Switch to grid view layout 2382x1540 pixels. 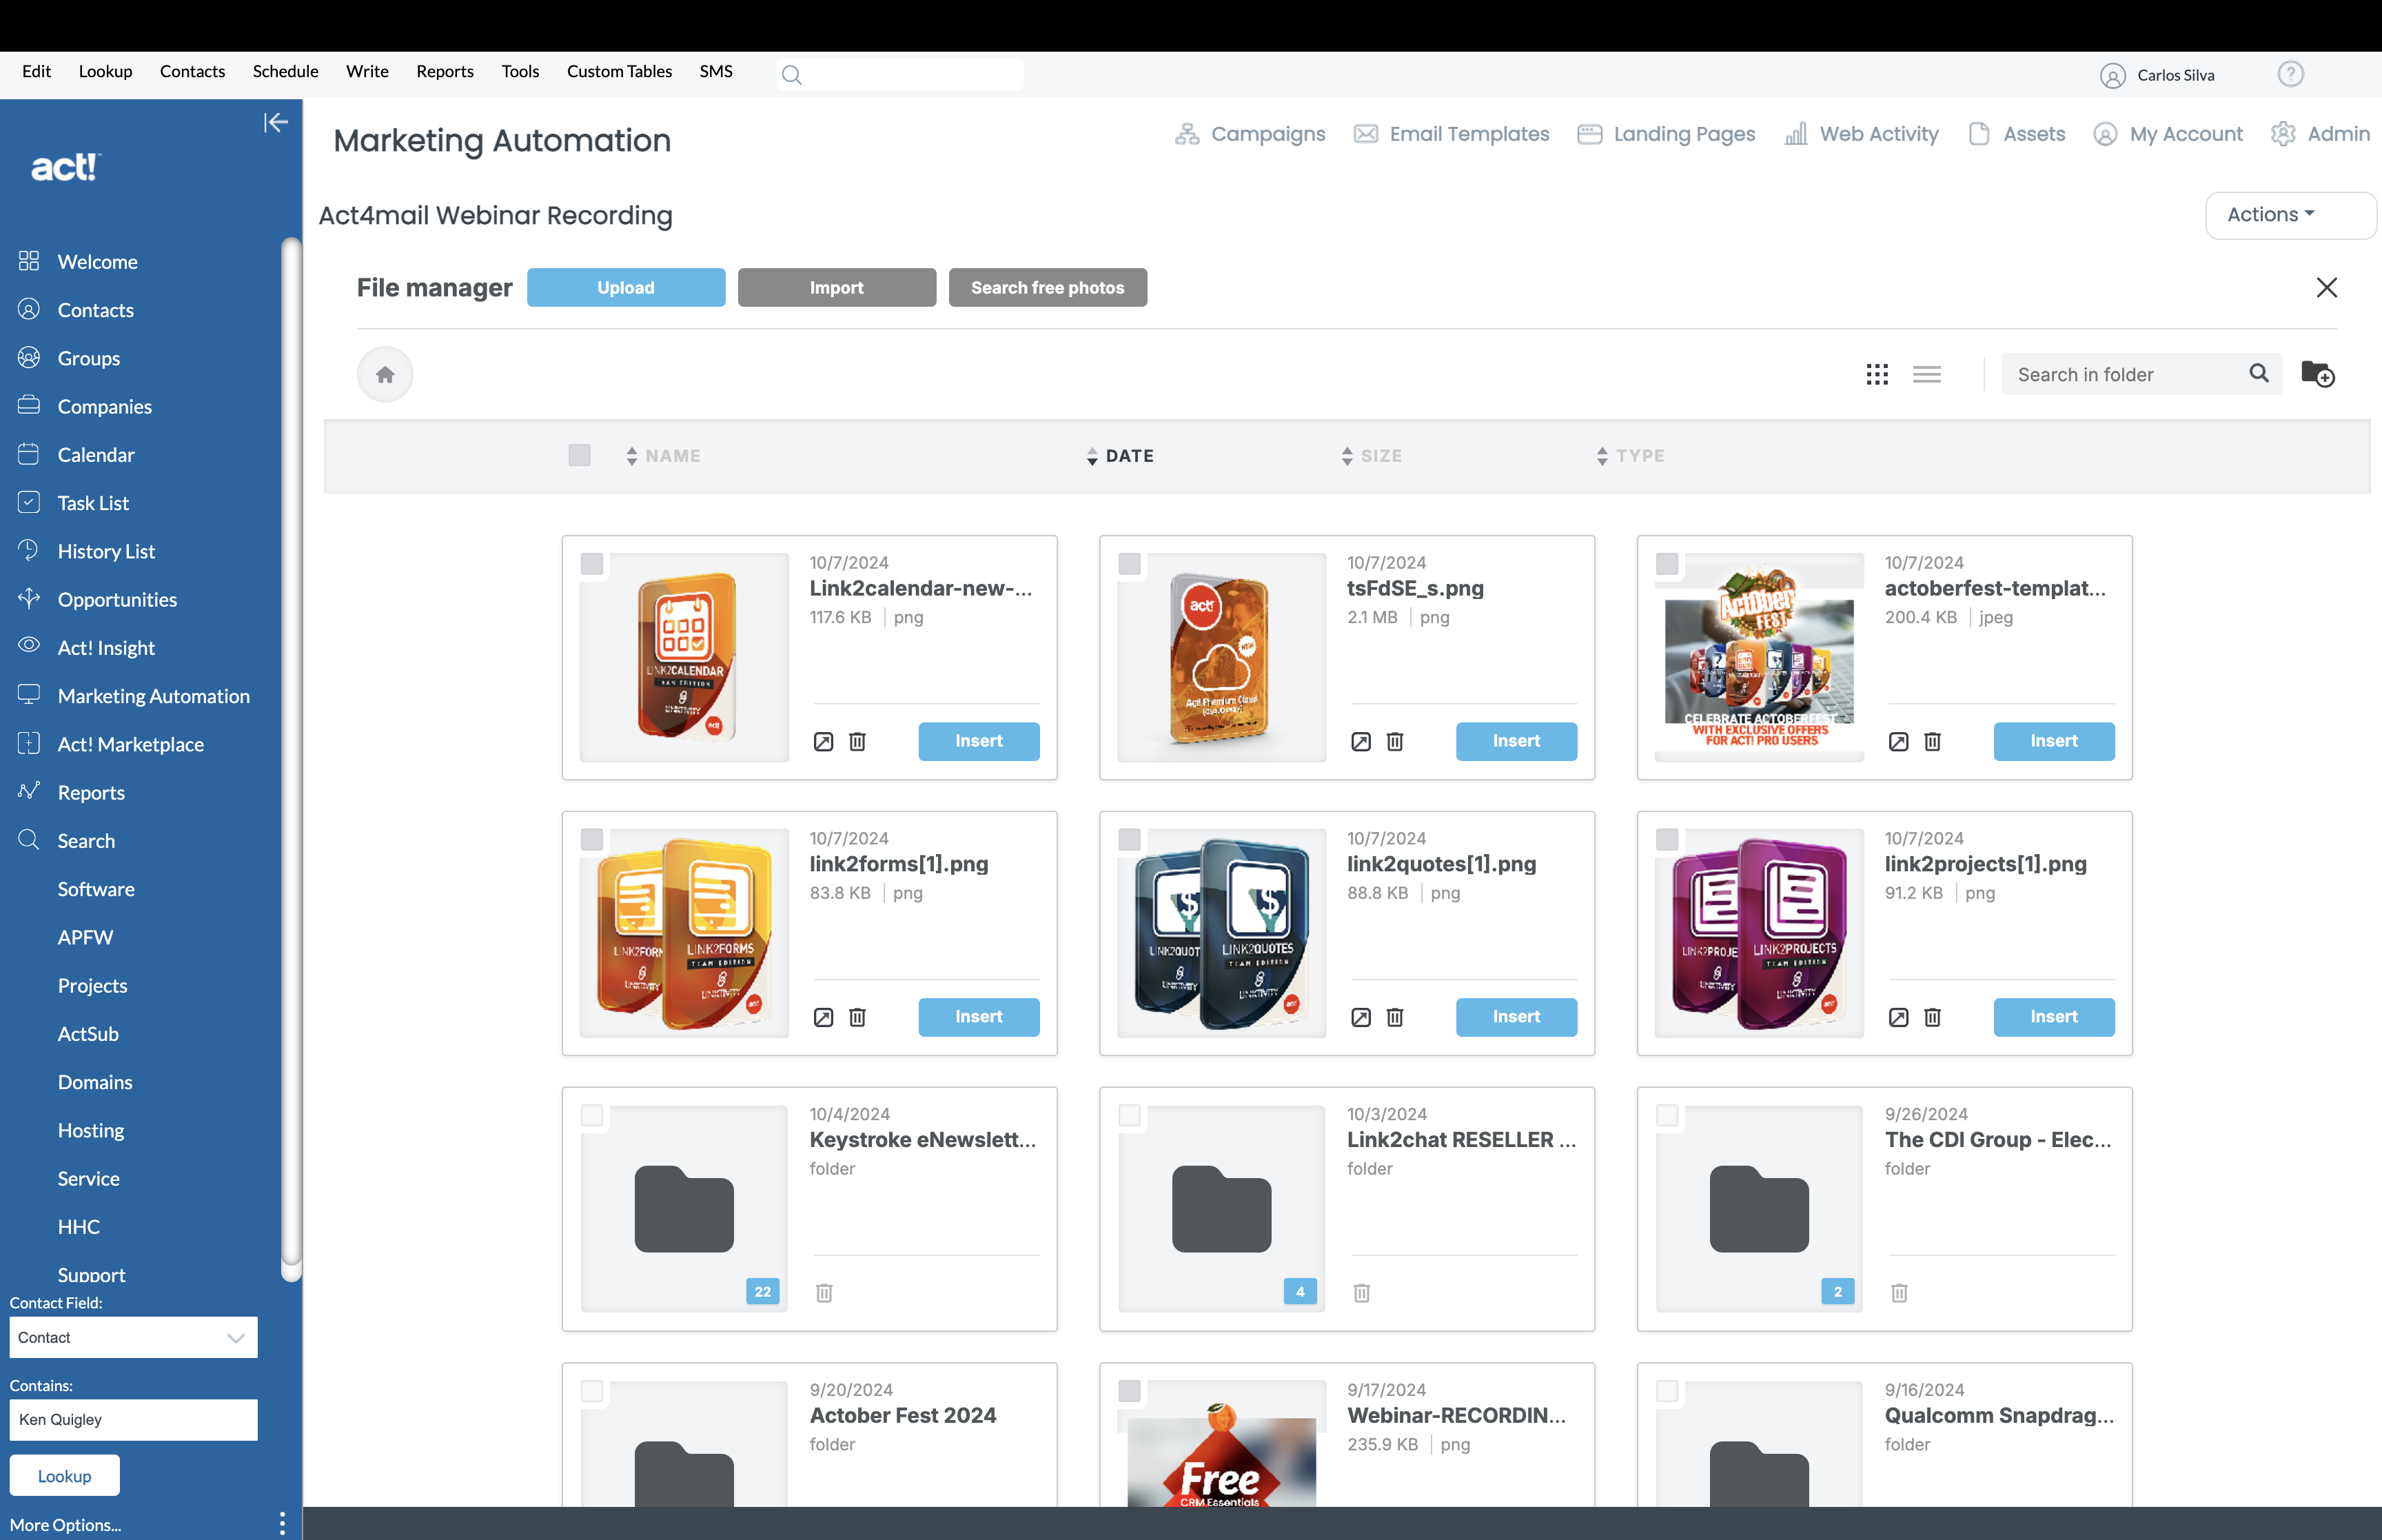click(x=1876, y=374)
